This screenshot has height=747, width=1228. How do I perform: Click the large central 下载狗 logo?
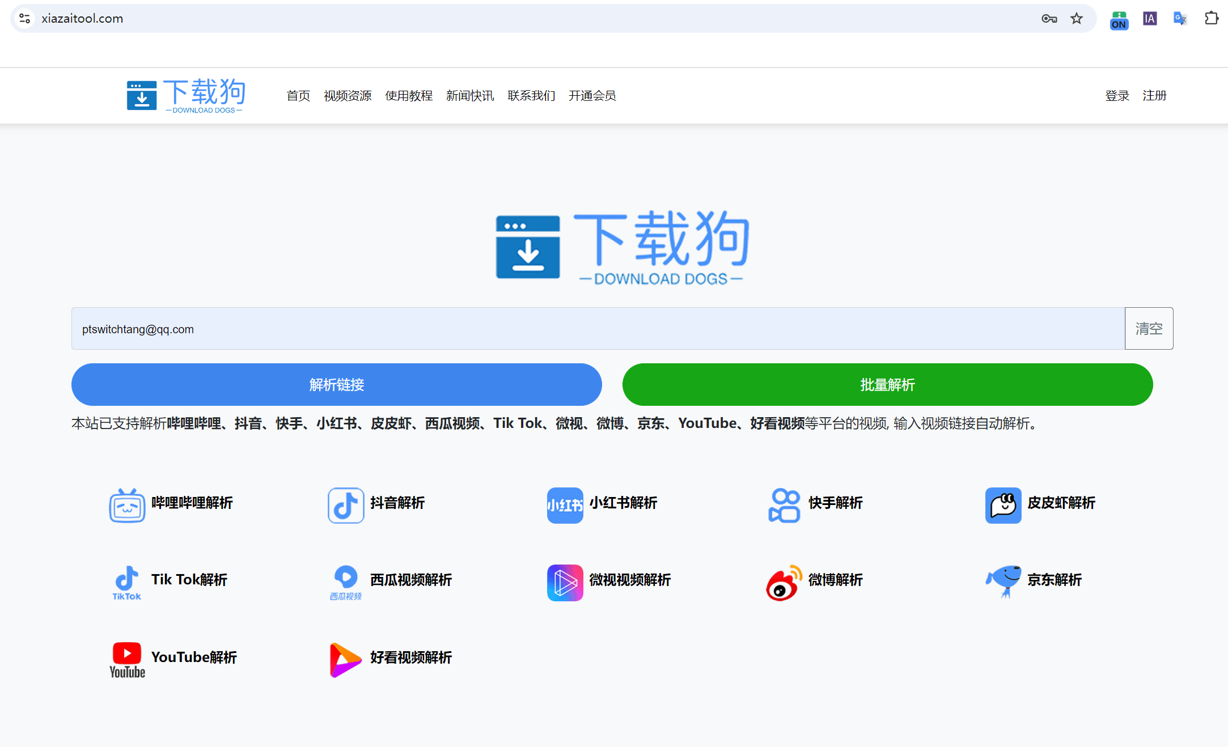[x=623, y=247]
